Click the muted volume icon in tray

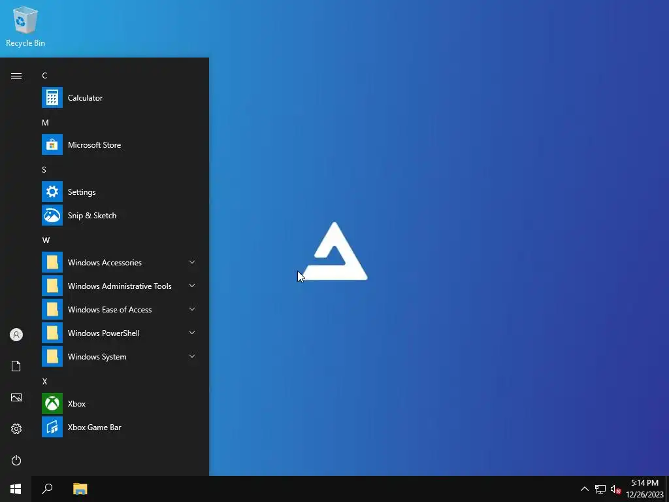615,489
